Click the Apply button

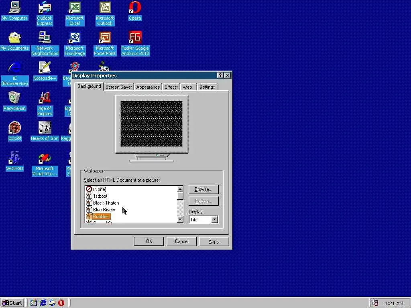(x=214, y=241)
